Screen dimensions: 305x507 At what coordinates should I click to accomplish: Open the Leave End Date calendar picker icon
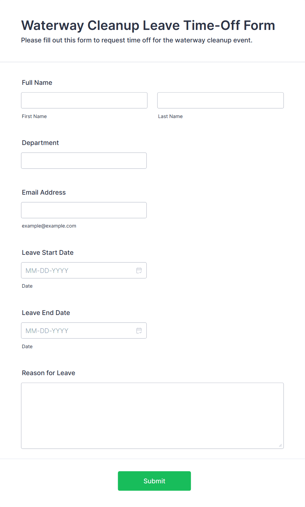139,330
